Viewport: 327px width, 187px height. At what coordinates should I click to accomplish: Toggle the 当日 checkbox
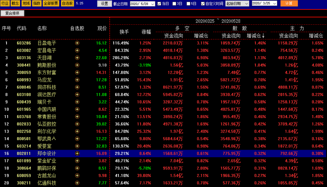click(159, 4)
